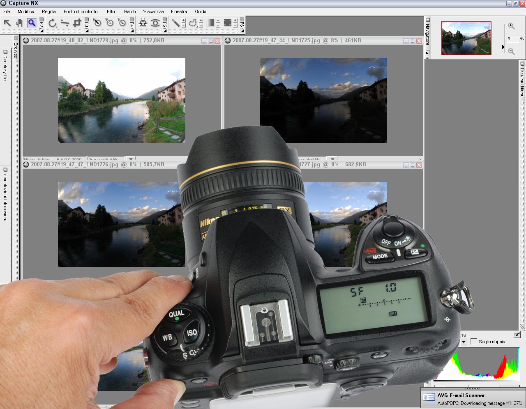Enable the Soglia doppia checkbox
Screen dimensions: 526x409
click(x=474, y=342)
